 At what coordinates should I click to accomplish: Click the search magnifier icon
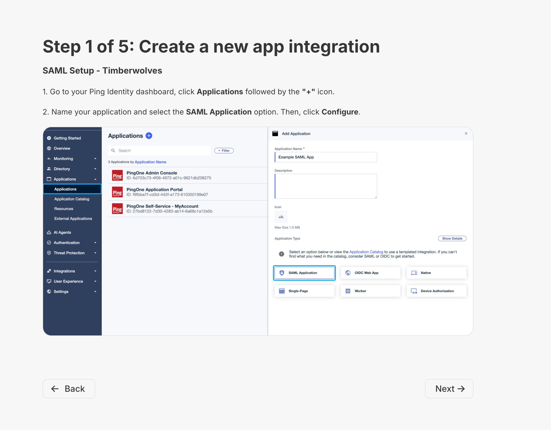(113, 151)
